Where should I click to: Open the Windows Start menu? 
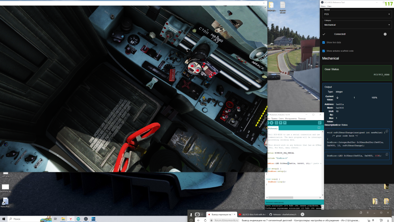[4, 218]
